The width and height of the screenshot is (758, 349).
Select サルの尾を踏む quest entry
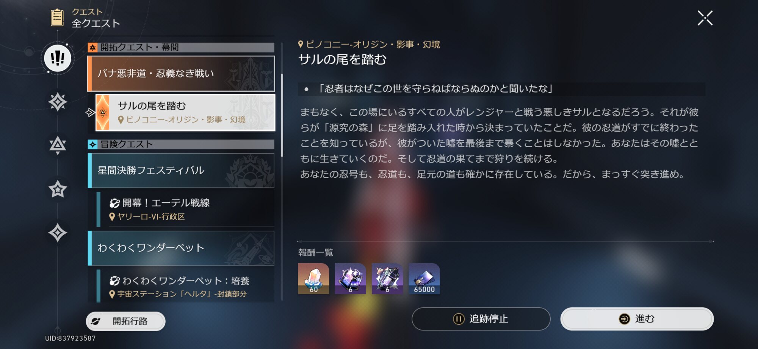click(185, 113)
